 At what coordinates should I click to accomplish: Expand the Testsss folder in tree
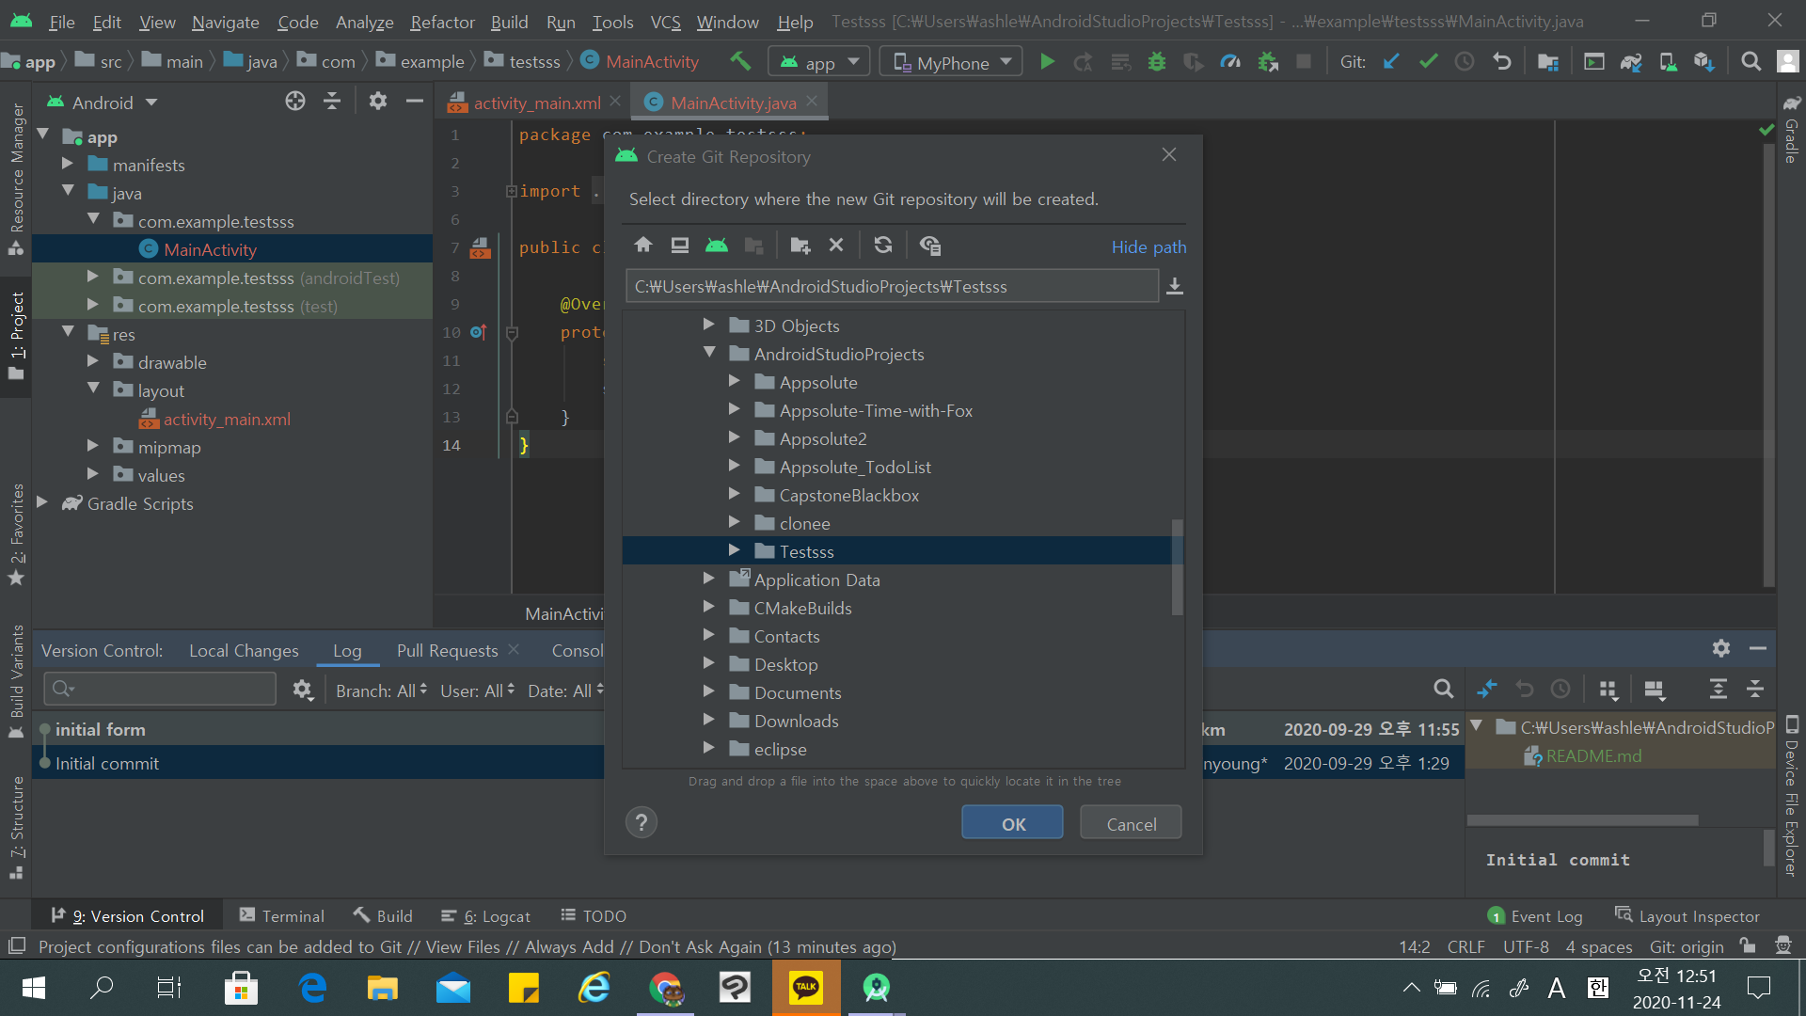coord(735,551)
